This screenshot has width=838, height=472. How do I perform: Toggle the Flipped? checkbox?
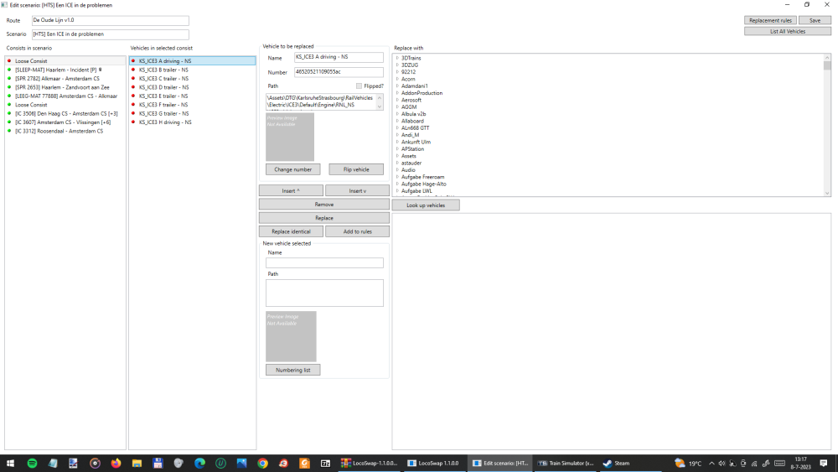(x=359, y=86)
